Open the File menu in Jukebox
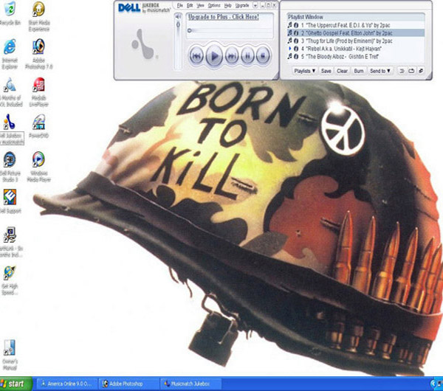Screen dimensions: 443x391 click(179, 5)
